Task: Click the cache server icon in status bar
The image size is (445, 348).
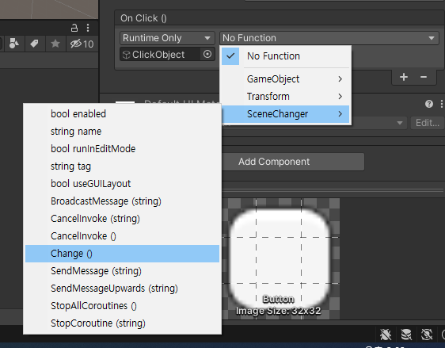Action: click(406, 335)
